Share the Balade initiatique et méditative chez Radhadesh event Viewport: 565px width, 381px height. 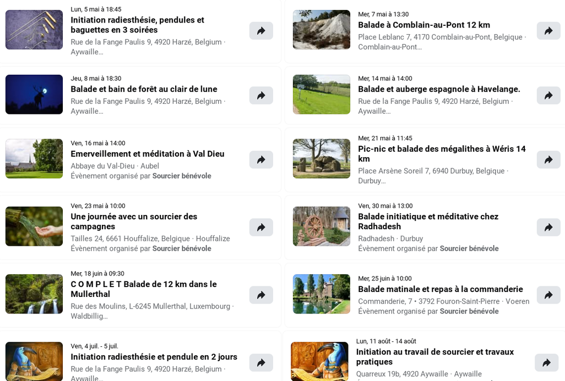pyautogui.click(x=548, y=227)
